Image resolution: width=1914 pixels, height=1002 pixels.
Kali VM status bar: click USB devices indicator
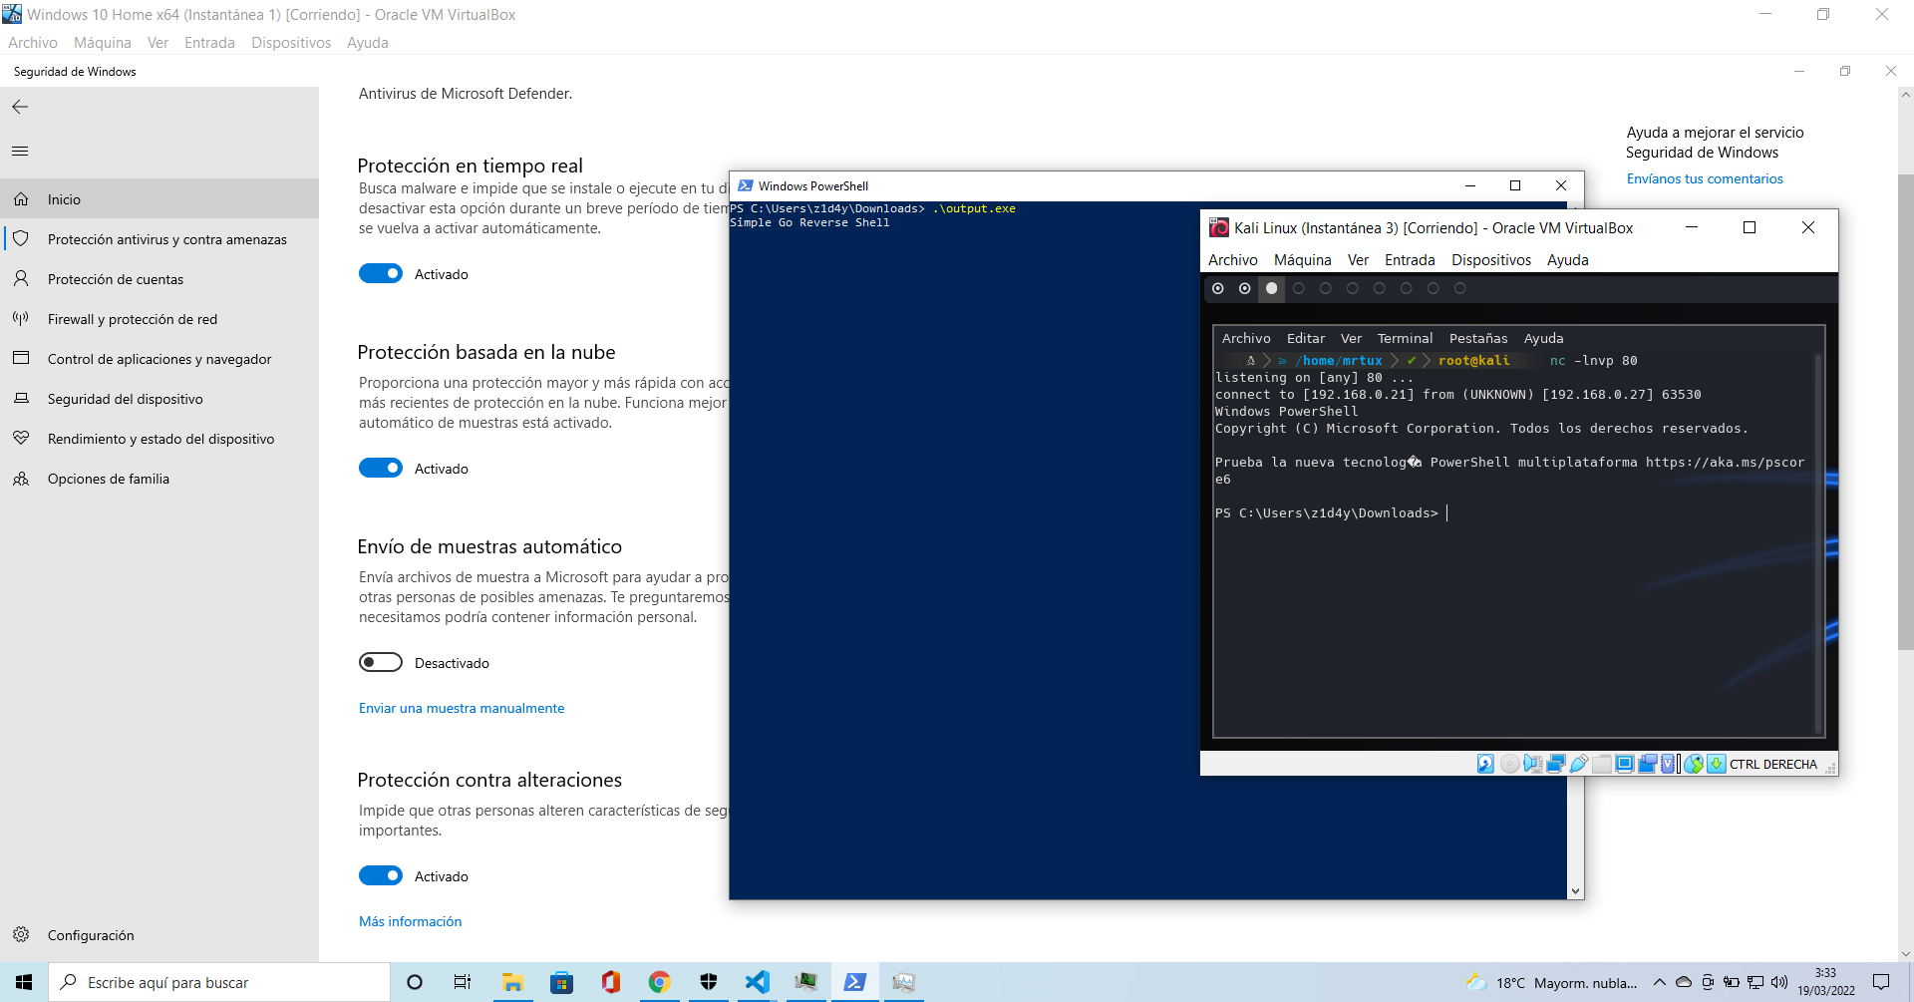[x=1579, y=764]
